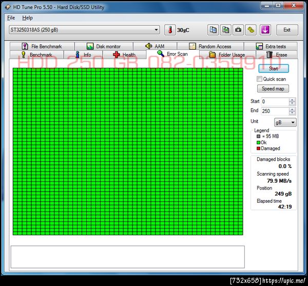This screenshot has width=308, height=286.
Task: Switch to the Folder Usage tab
Action: click(227, 54)
